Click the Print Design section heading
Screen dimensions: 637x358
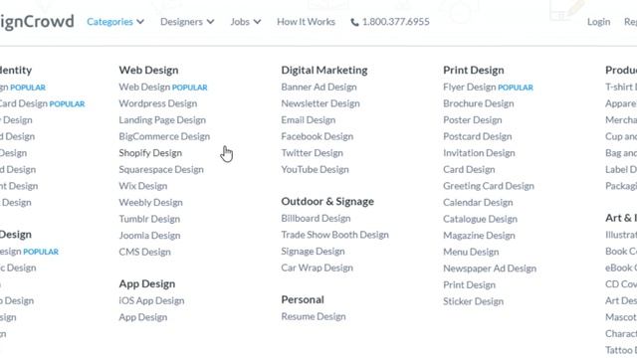coord(474,70)
